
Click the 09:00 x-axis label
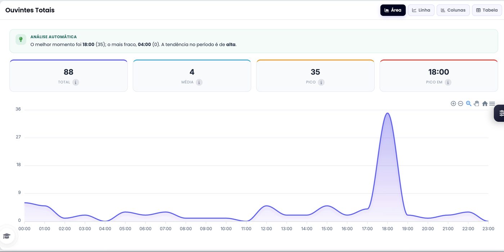(x=206, y=229)
